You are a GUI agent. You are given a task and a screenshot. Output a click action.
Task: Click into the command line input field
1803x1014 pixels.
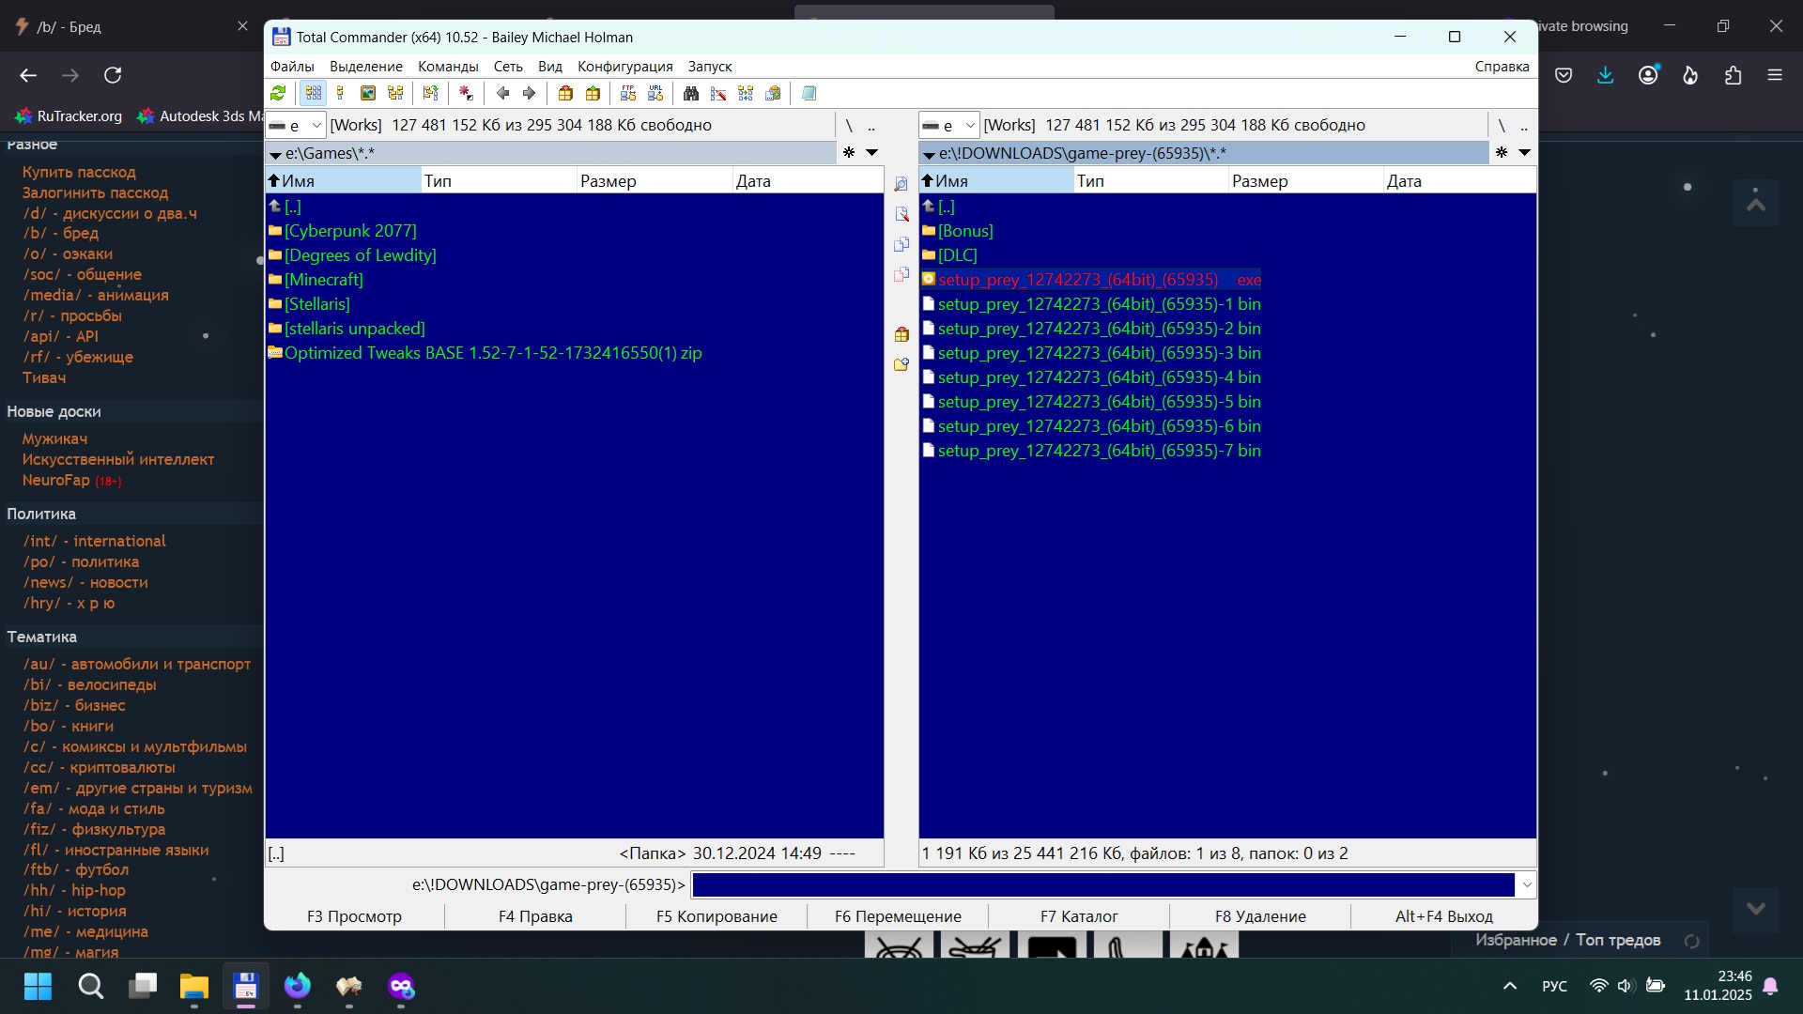[x=1102, y=884]
